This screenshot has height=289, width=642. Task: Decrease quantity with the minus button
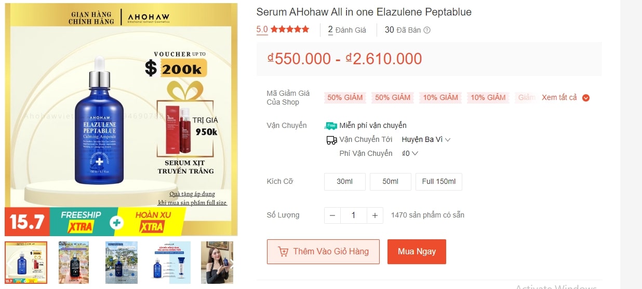[x=332, y=215]
